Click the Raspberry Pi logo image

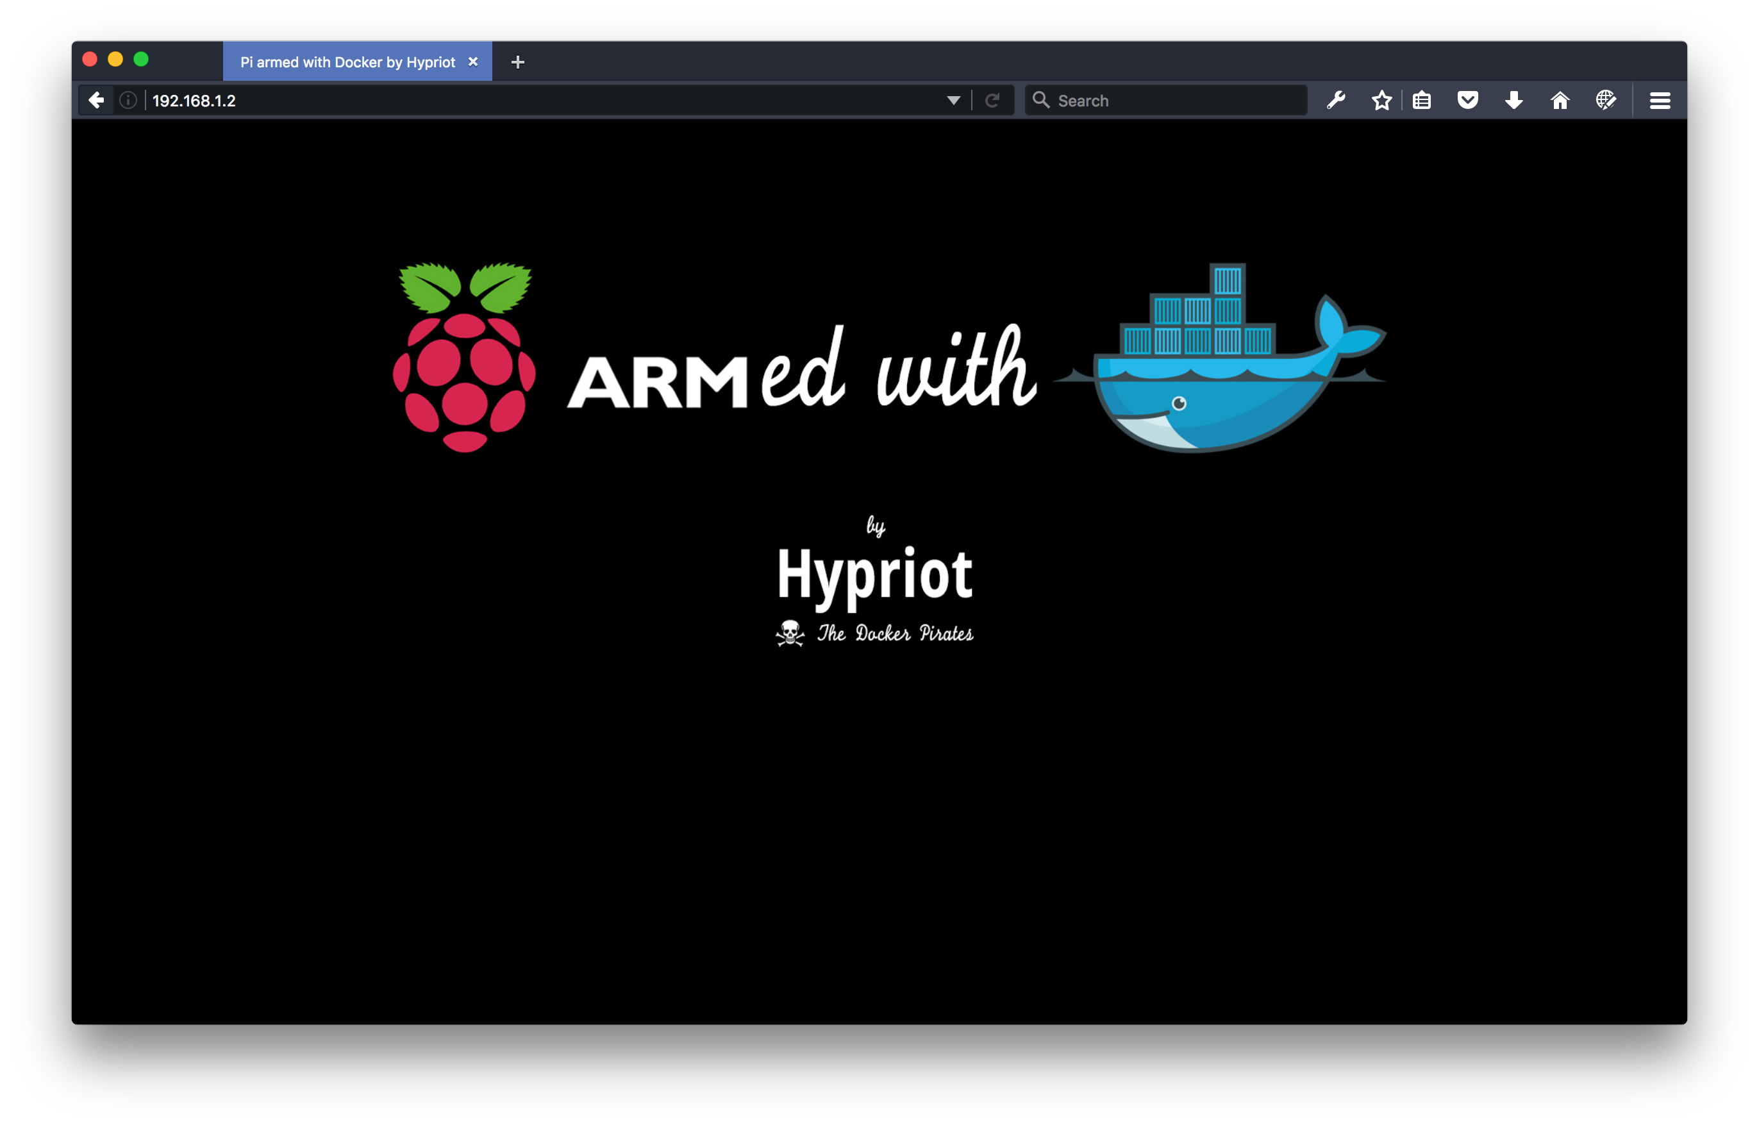[x=465, y=357]
